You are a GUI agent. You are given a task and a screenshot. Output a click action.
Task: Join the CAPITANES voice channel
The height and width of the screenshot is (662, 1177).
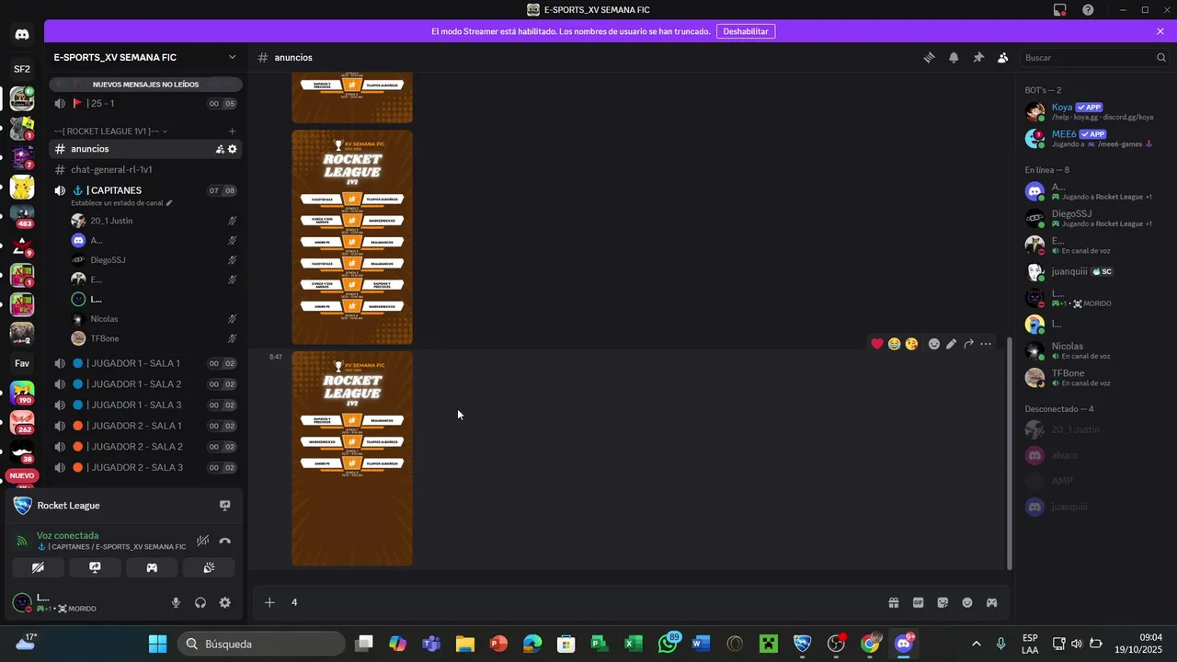[x=144, y=190]
